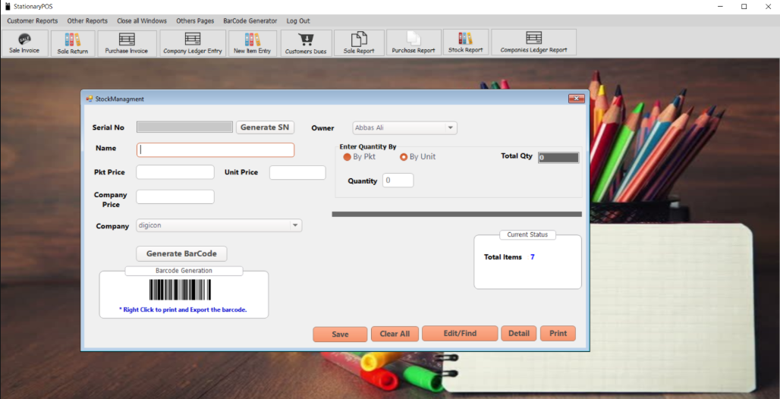
Task: Open the BarCode Generator menu
Action: (x=250, y=20)
